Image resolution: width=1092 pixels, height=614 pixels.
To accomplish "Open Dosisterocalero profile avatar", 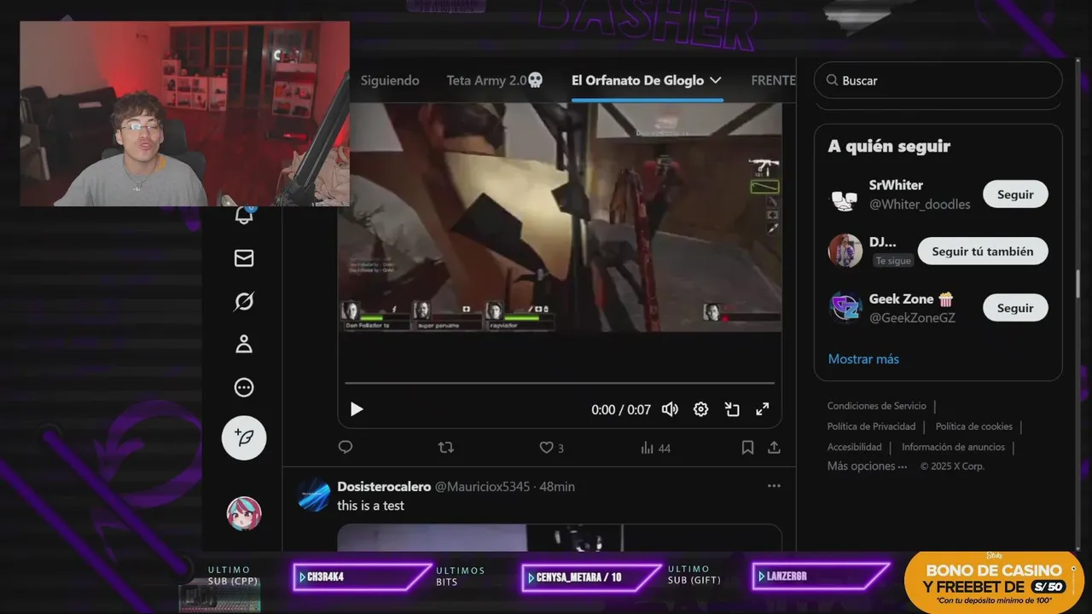I will click(x=313, y=495).
